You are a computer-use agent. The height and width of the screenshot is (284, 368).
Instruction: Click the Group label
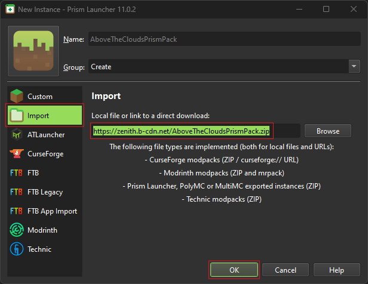tap(74, 67)
